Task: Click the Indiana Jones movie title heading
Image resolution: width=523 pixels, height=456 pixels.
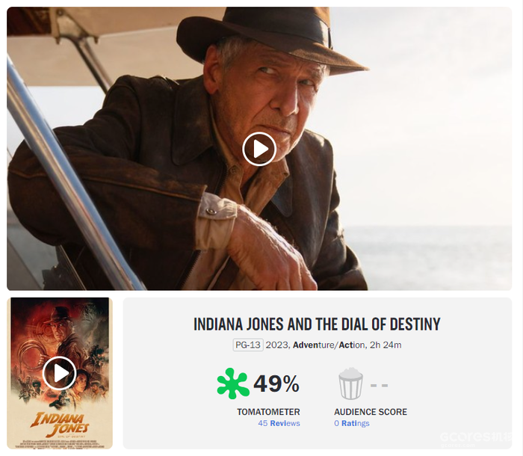Action: (x=317, y=324)
